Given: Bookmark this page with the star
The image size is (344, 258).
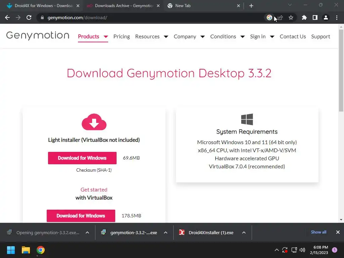Looking at the screenshot, I should (x=291, y=17).
